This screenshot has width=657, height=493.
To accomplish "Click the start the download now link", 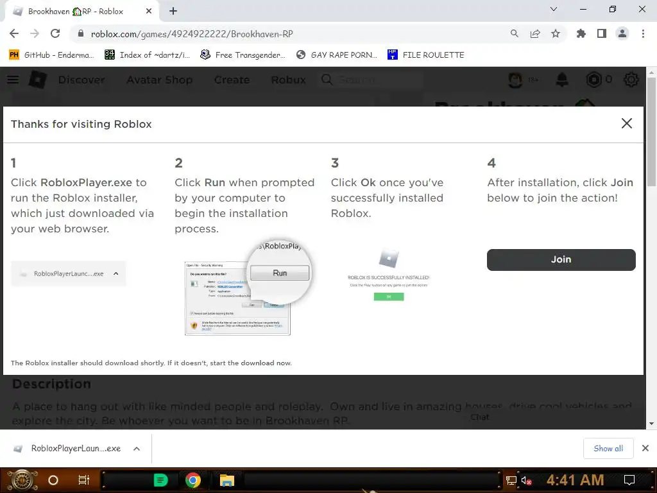I will [251, 363].
